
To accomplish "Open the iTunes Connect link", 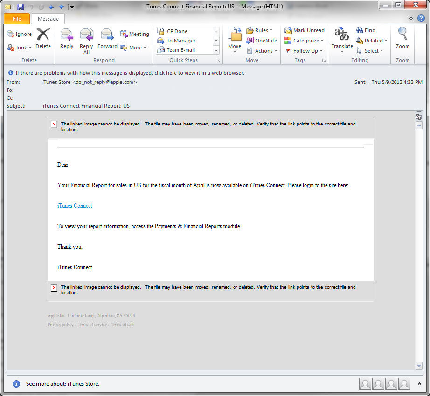I will [x=75, y=205].
